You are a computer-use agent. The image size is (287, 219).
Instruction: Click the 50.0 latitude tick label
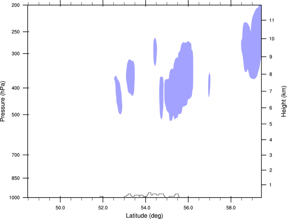coord(60,208)
